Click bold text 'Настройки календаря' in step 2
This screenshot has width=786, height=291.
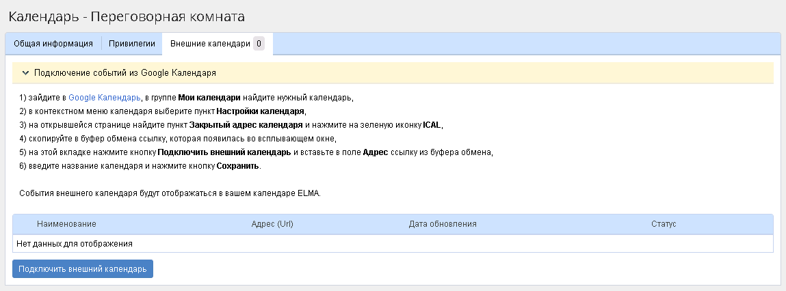click(x=261, y=111)
